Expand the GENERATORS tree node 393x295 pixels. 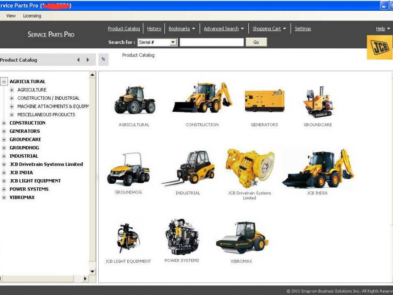click(x=4, y=131)
